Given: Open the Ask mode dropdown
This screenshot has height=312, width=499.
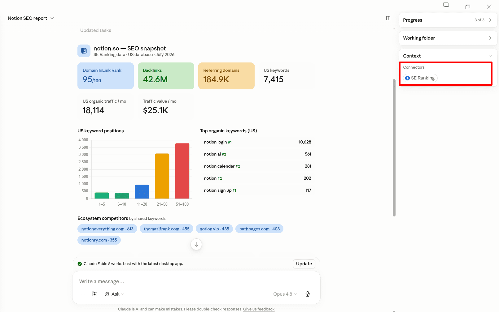Looking at the screenshot, I should pyautogui.click(x=114, y=294).
